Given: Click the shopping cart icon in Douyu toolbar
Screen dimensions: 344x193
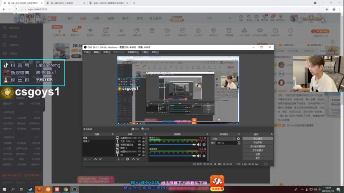Looking at the screenshot, I should (121, 30).
